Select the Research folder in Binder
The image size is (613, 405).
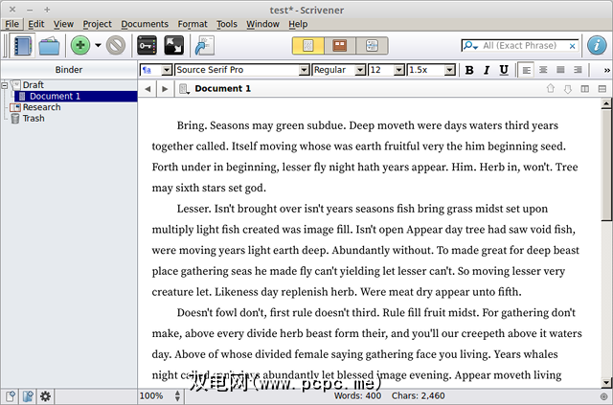pos(41,107)
